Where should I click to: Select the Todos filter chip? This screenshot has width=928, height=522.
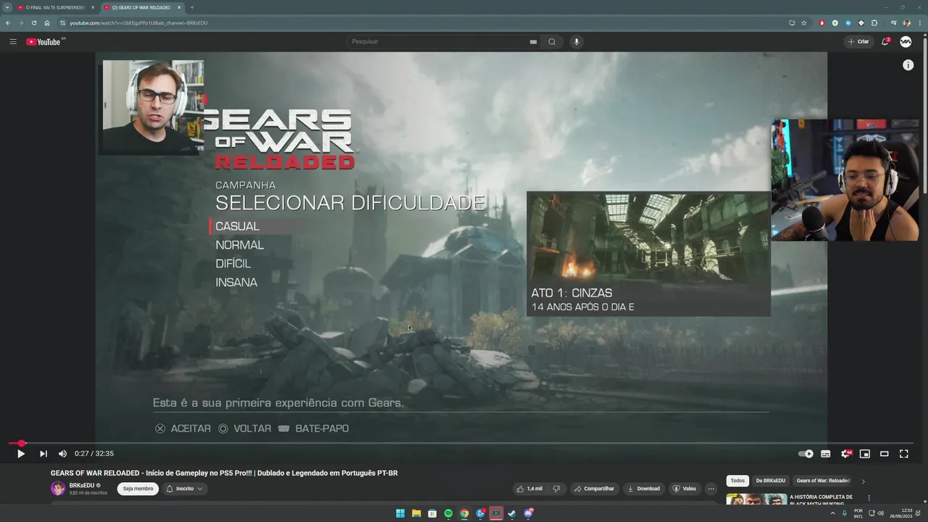[737, 481]
